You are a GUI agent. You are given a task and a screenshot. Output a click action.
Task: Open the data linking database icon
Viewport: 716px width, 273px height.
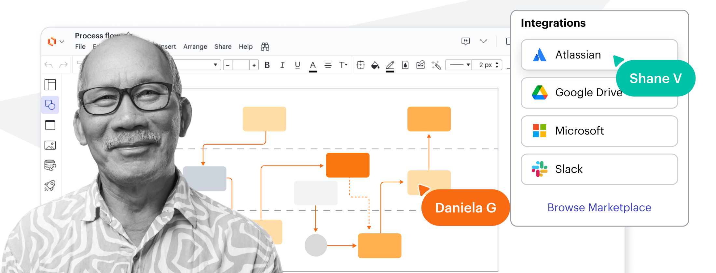click(50, 165)
